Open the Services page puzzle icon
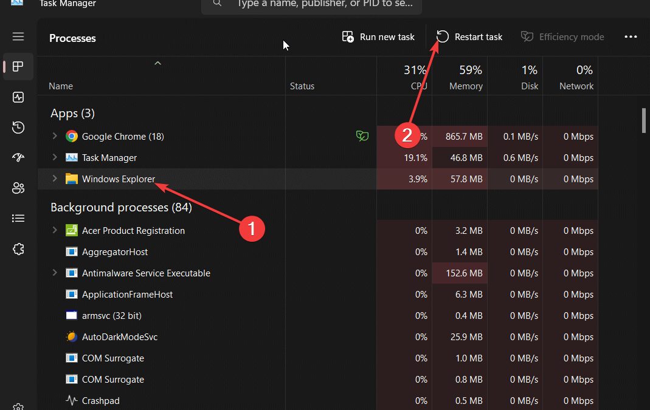 coord(18,249)
